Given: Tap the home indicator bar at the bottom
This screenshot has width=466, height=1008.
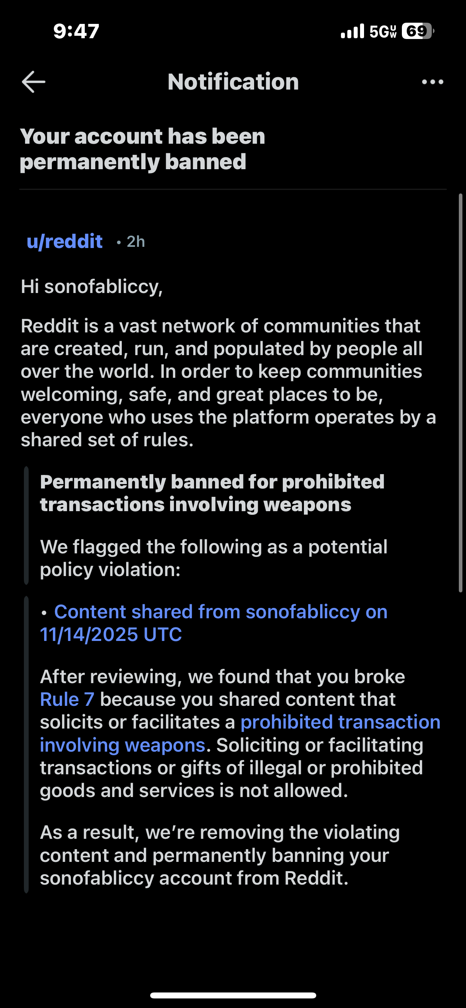Looking at the screenshot, I should [233, 995].
